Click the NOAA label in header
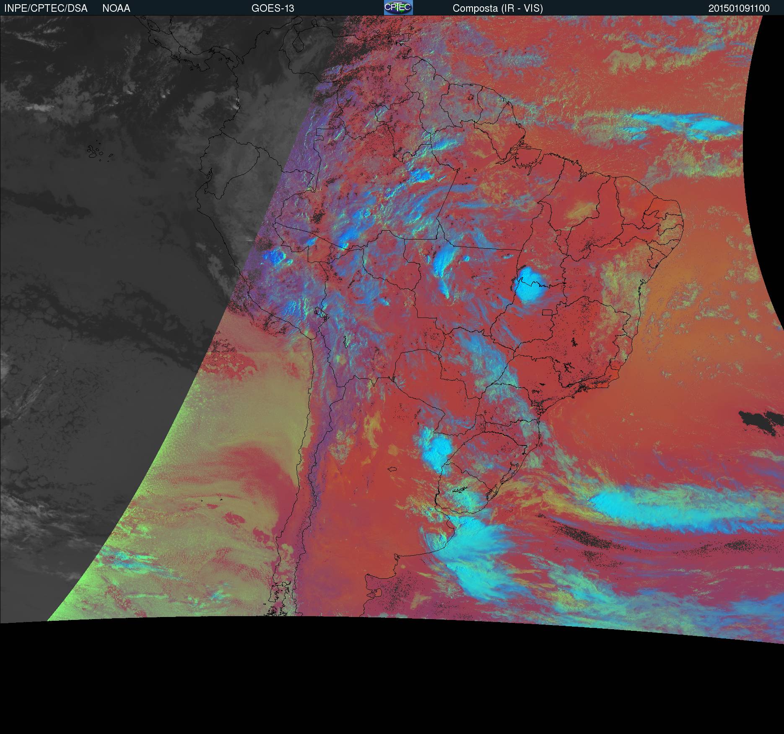This screenshot has width=784, height=734. [x=116, y=8]
